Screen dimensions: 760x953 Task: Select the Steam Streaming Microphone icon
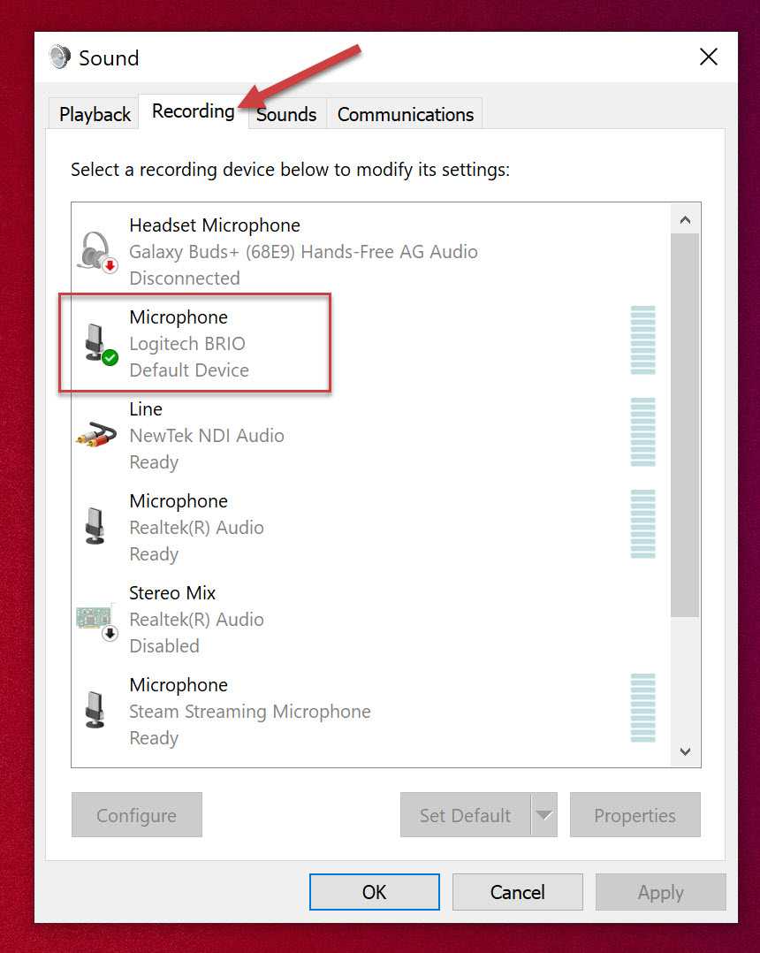click(96, 711)
